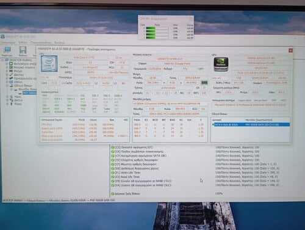305x230 pixels.
Task: Expand the monitor (Οθόνη) tree node
Action: [7, 82]
